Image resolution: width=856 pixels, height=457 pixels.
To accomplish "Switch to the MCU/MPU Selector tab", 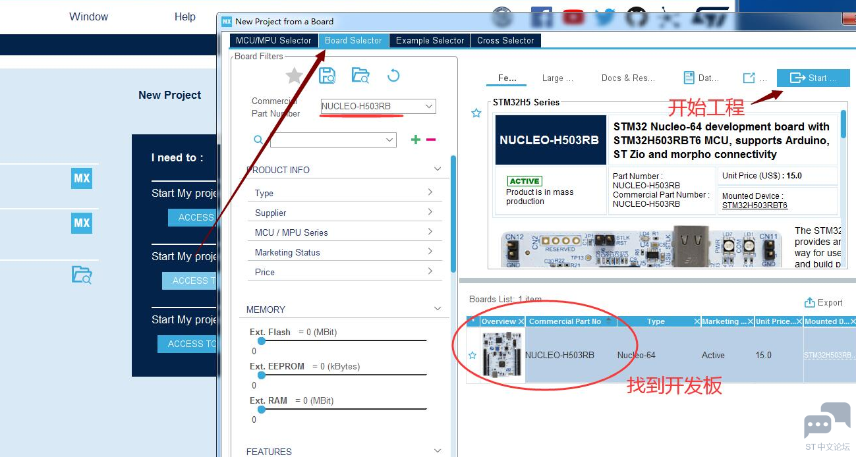I will [273, 40].
